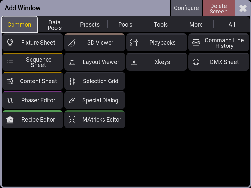Close the Add Window dialog
Screen dimensions: 251x188
click(x=243, y=8)
